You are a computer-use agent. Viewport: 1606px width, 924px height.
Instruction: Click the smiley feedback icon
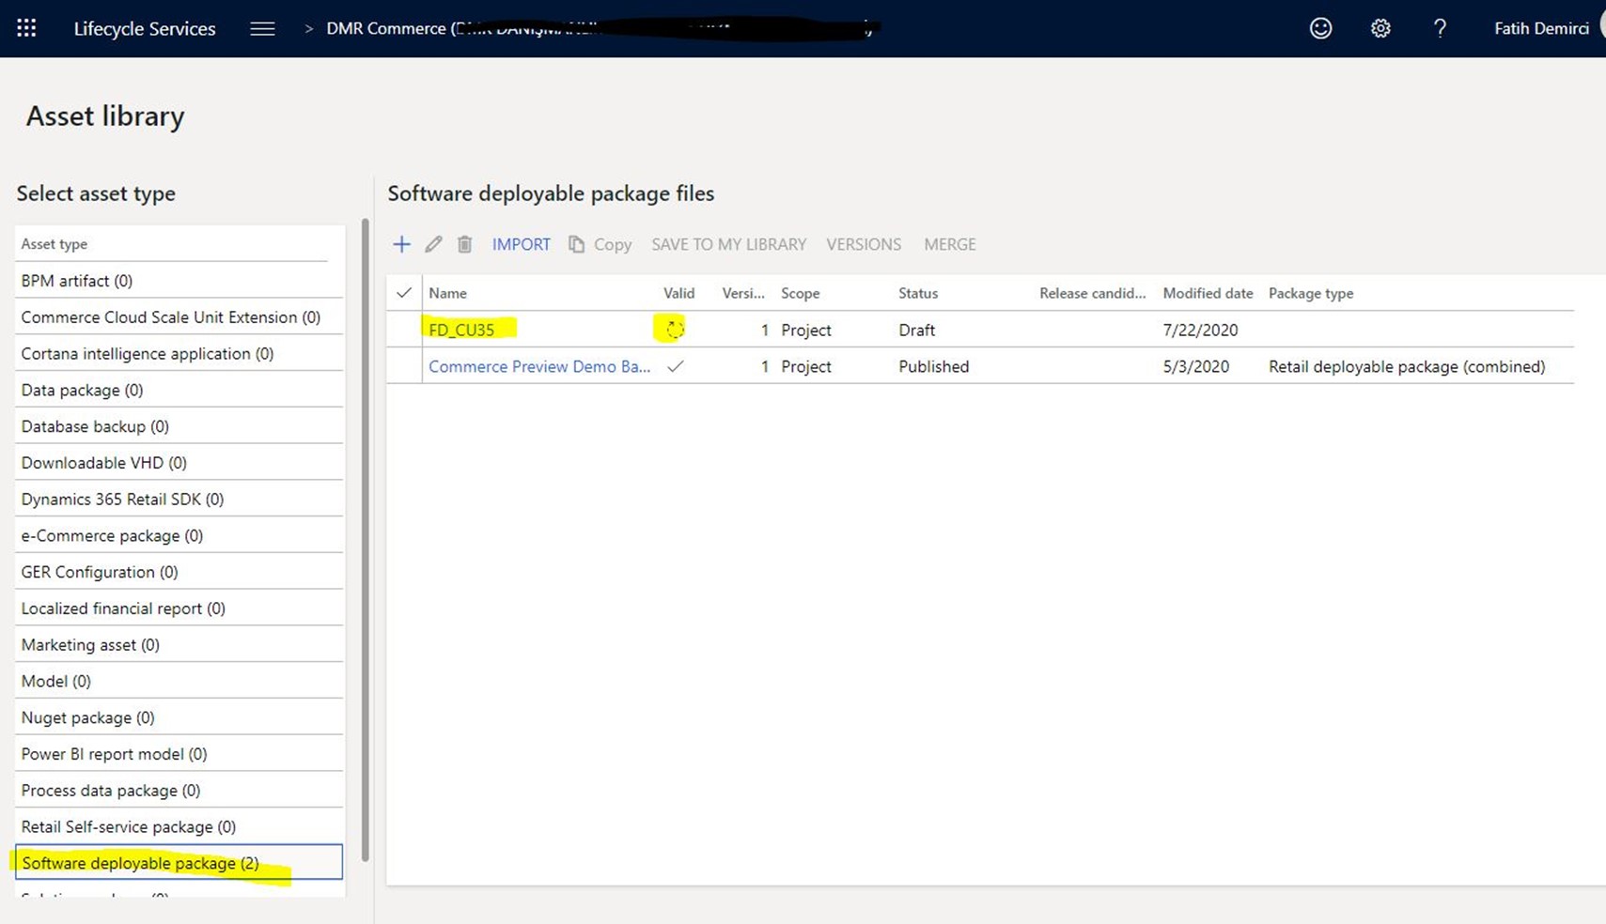tap(1320, 28)
